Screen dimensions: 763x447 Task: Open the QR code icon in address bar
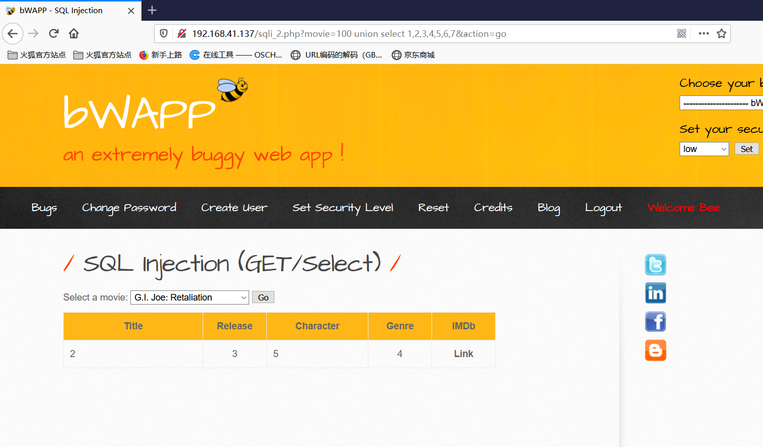click(x=682, y=34)
